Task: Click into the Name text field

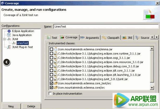Action: click(106, 27)
